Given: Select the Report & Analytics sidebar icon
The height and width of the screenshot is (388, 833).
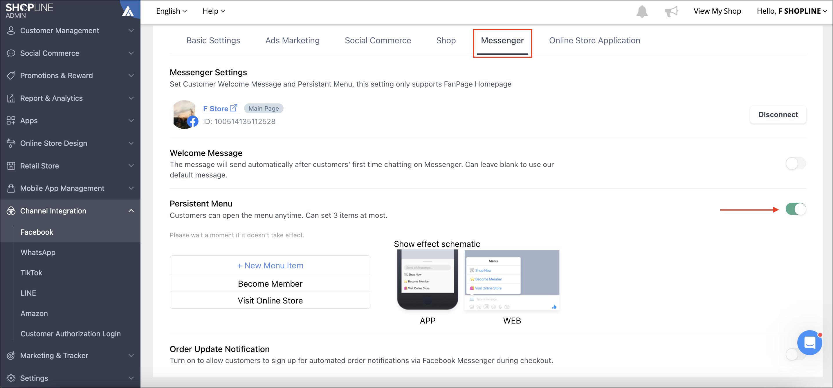Looking at the screenshot, I should click(11, 98).
